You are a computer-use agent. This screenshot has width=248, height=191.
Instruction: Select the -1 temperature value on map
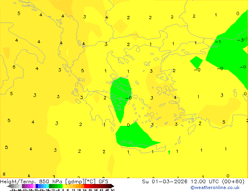(x=218, y=42)
